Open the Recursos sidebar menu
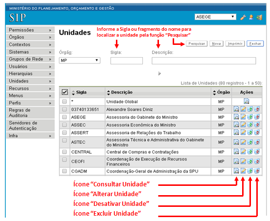This screenshot has height=221, width=270. (30, 88)
